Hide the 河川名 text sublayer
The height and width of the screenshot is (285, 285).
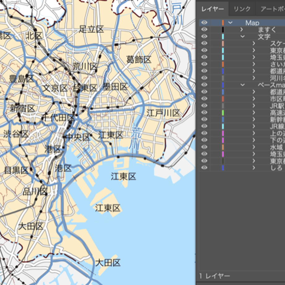204,78
